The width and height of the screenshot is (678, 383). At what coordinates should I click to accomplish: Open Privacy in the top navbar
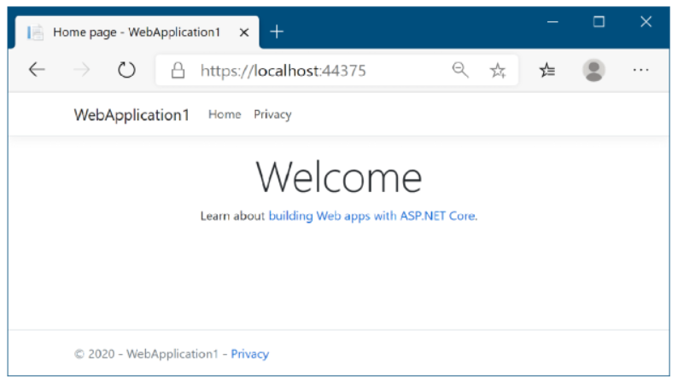[272, 115]
